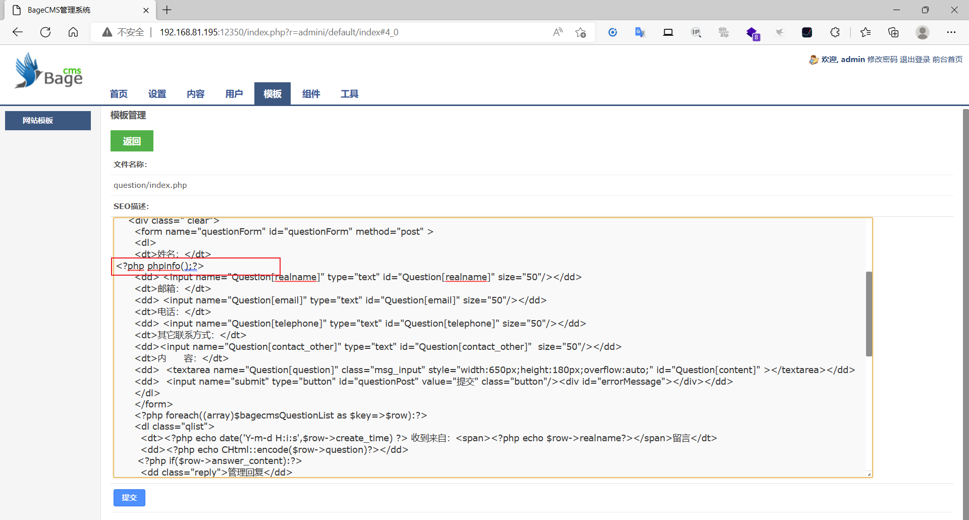Open the dark square extension icon
The width and height of the screenshot is (969, 520).
(x=807, y=32)
